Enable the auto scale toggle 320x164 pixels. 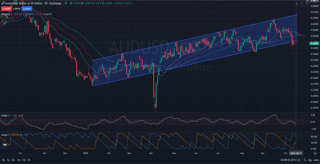point(316,159)
